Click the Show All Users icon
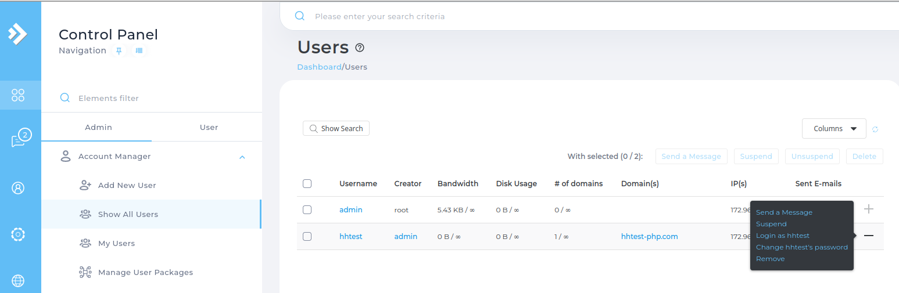The image size is (899, 293). pos(85,214)
